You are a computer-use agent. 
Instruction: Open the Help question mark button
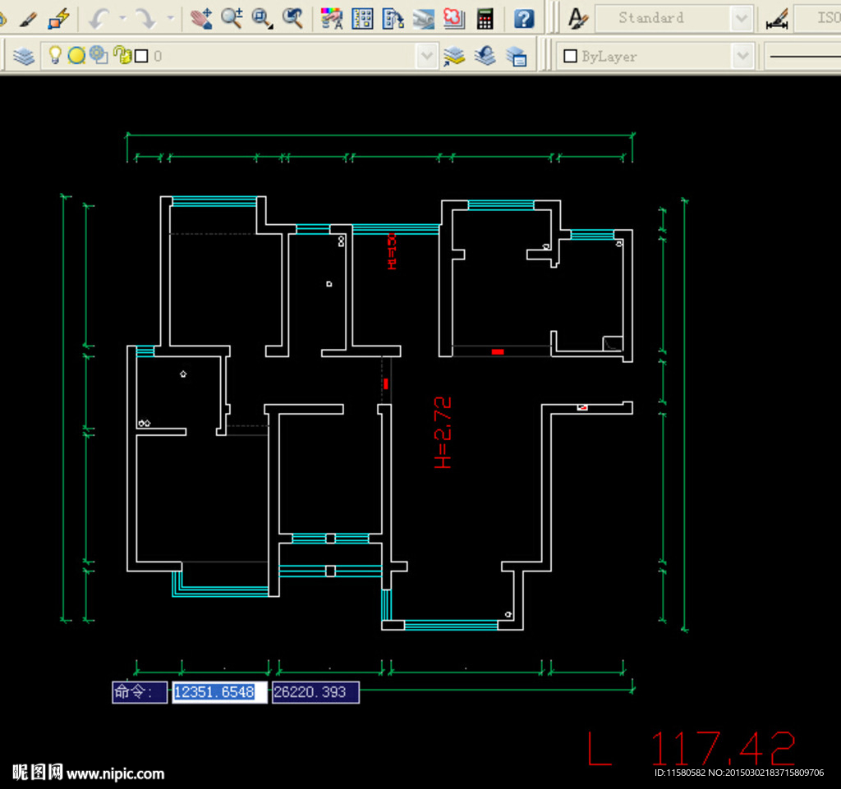click(524, 20)
